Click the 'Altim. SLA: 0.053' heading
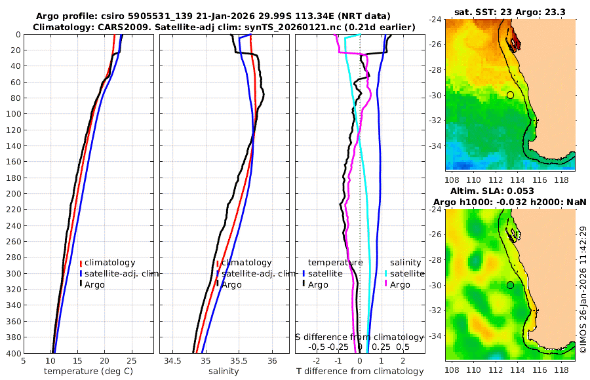 492,191
